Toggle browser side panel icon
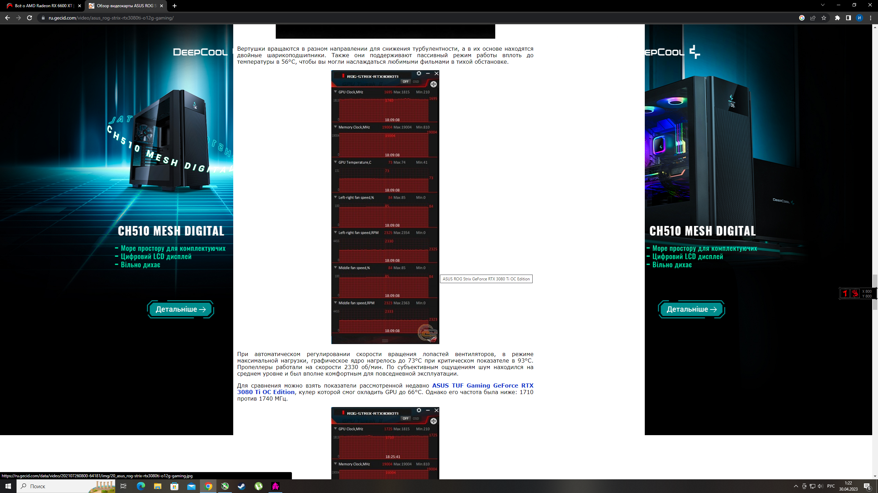878x493 pixels. tap(849, 18)
